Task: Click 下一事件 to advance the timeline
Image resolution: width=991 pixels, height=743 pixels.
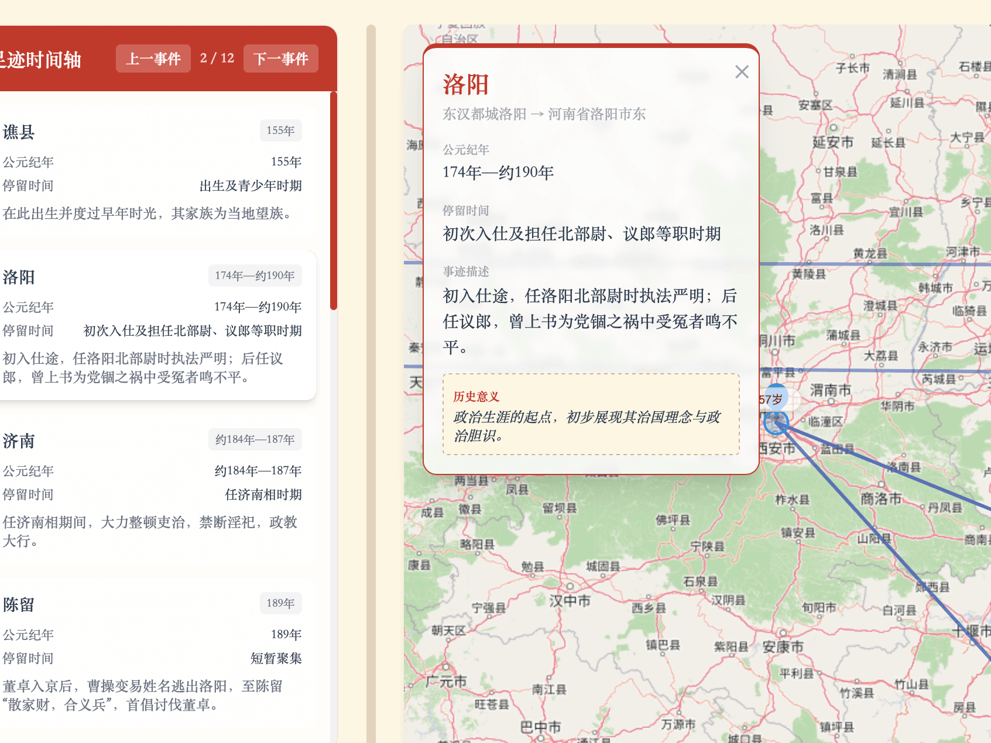Action: [x=280, y=59]
